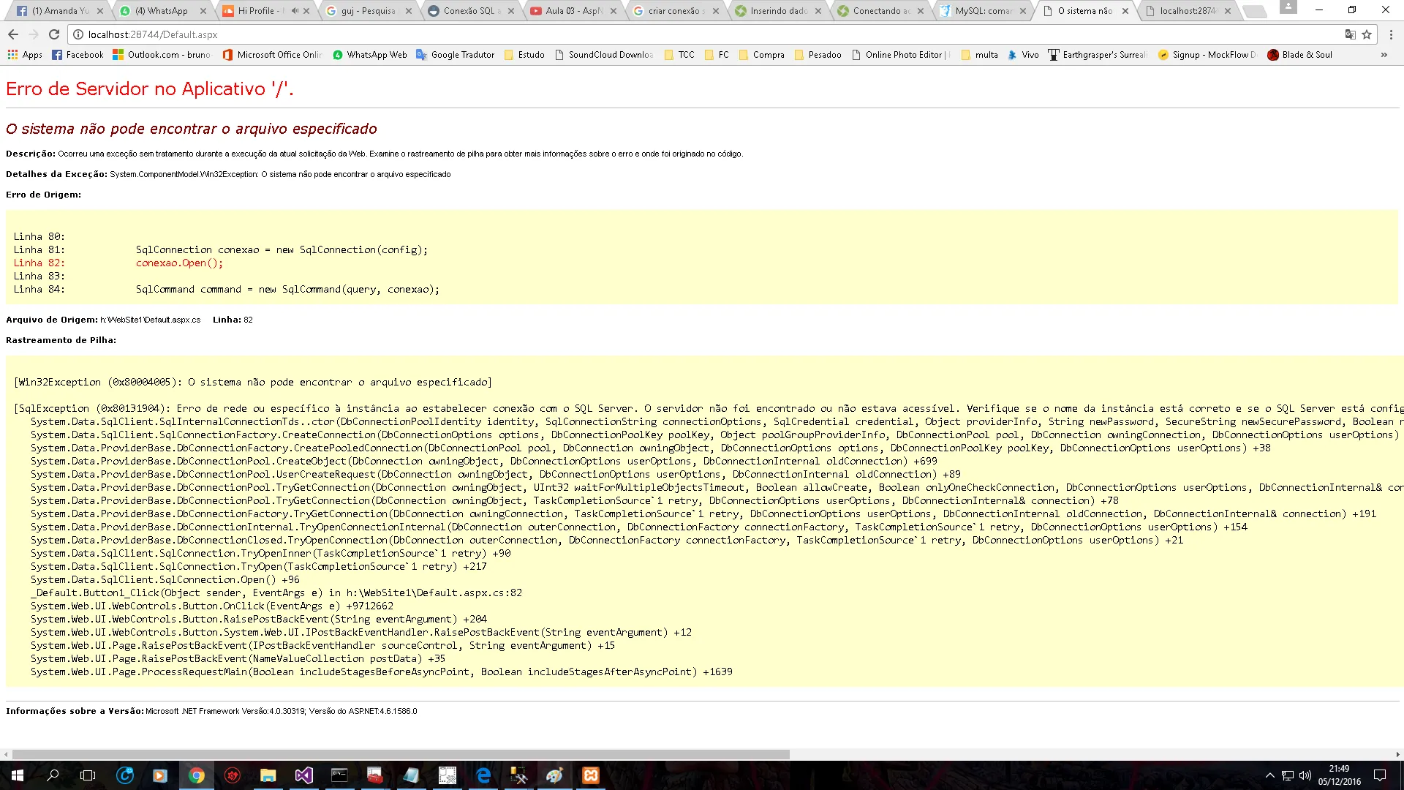Click the Google Translate page icon
Screen dimensions: 1404x790
[x=1350, y=34]
